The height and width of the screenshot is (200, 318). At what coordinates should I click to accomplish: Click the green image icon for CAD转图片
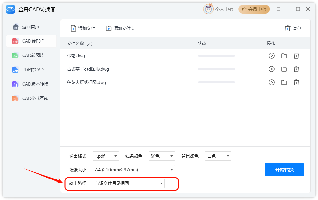(x=15, y=55)
